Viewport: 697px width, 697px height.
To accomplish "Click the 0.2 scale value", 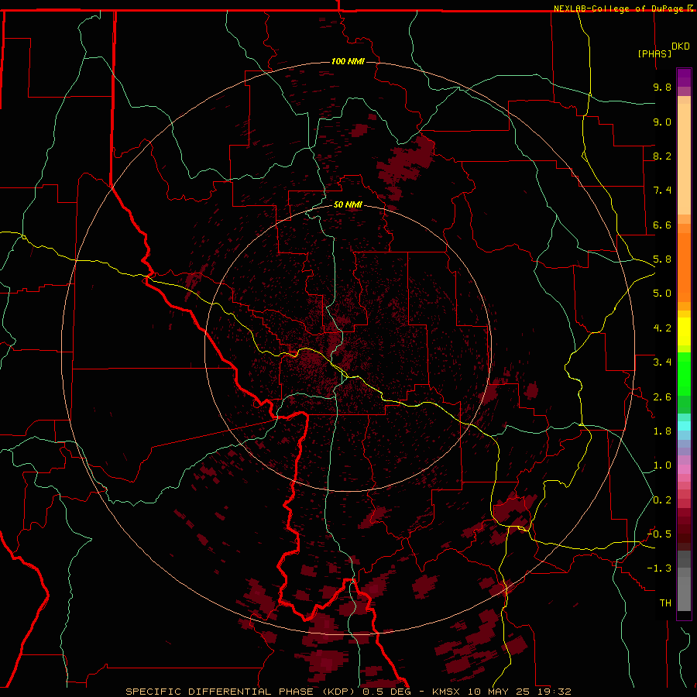I will 662,500.
